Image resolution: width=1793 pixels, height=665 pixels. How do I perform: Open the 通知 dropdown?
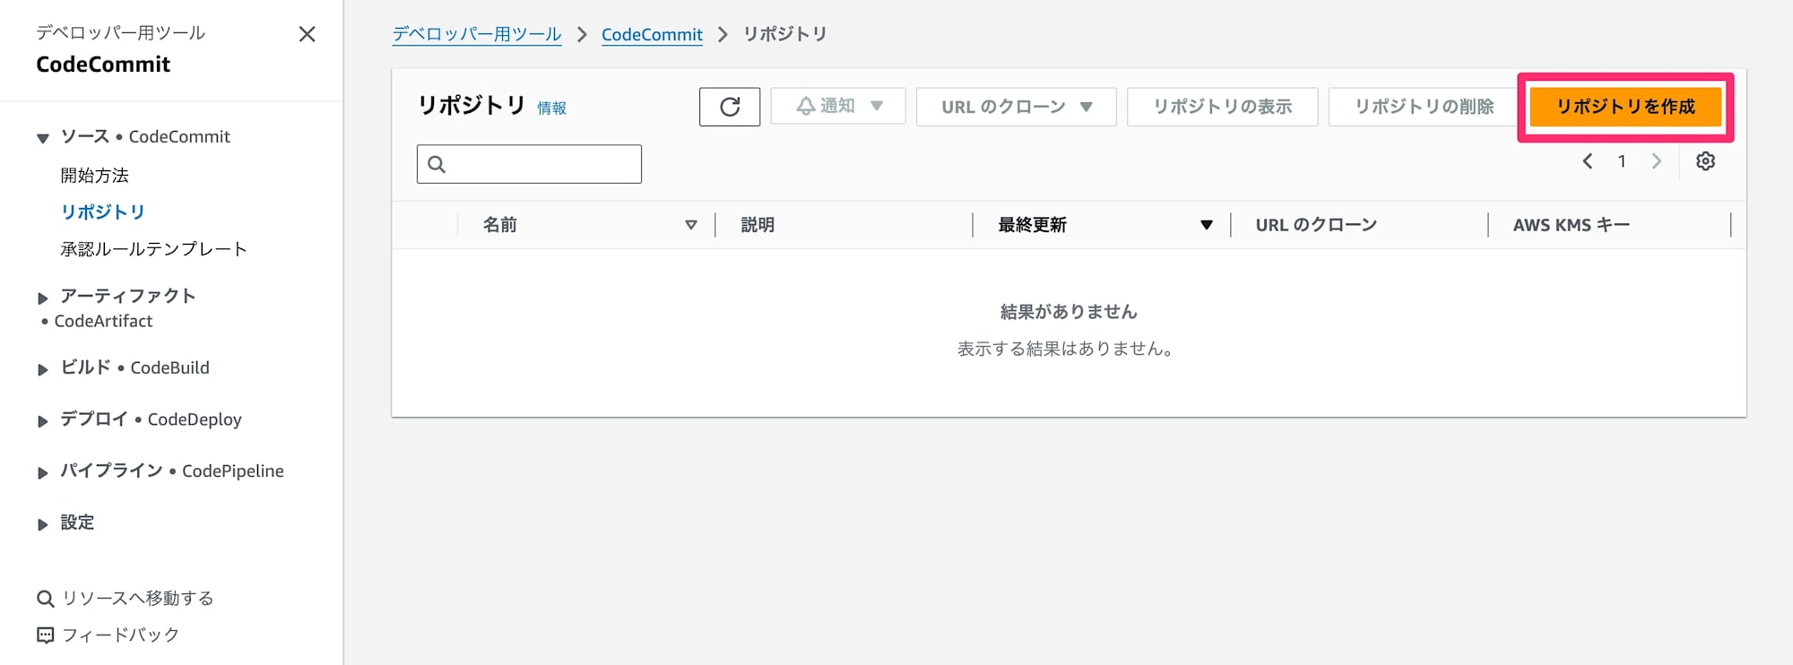coord(838,106)
